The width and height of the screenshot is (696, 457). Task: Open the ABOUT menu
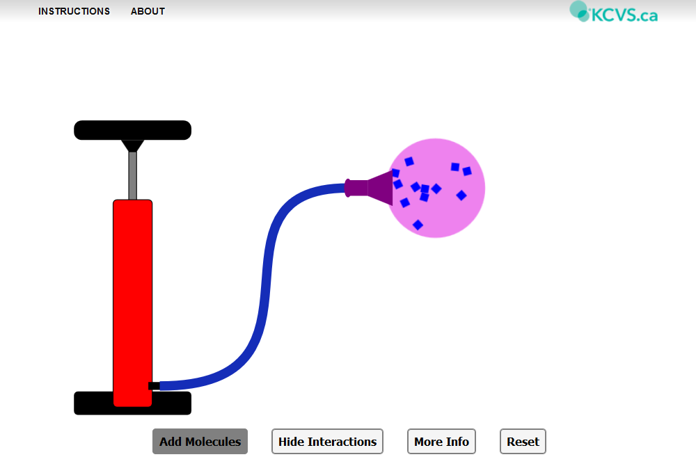point(148,12)
